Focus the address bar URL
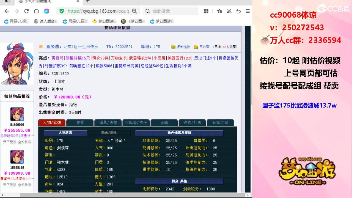The width and height of the screenshot is (352, 198). 98,11
